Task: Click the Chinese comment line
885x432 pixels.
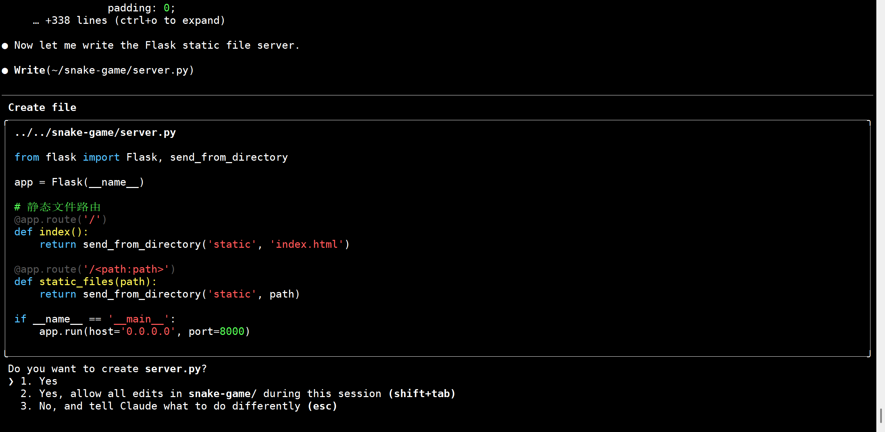Action: coord(57,207)
